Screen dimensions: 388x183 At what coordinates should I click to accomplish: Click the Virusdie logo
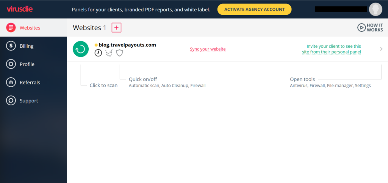(x=19, y=9)
